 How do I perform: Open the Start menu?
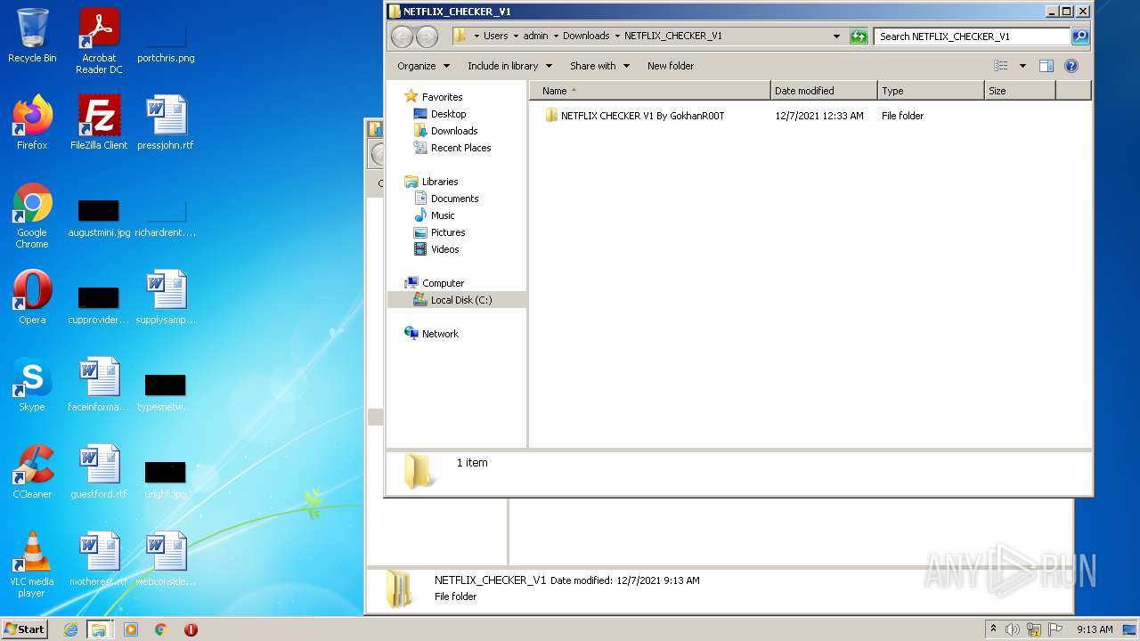pyautogui.click(x=25, y=629)
